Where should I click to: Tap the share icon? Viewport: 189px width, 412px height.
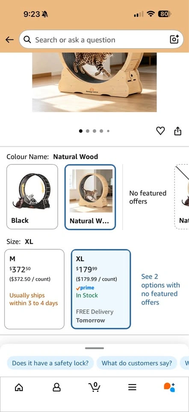pyautogui.click(x=178, y=130)
